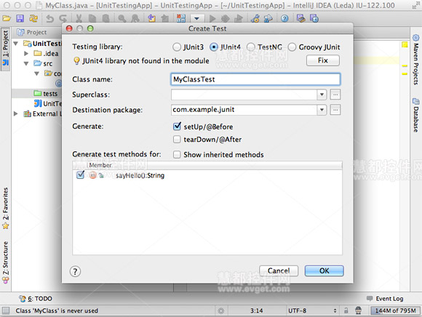The height and width of the screenshot is (317, 422).
Task: Click the Fix button
Action: (323, 60)
